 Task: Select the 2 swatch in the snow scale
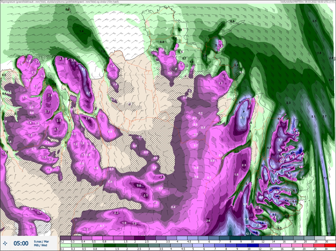coord(140,238)
